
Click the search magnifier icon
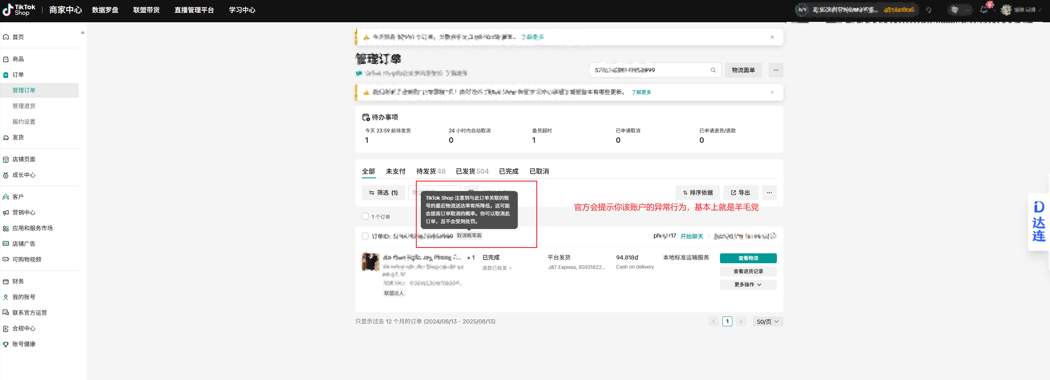(713, 70)
